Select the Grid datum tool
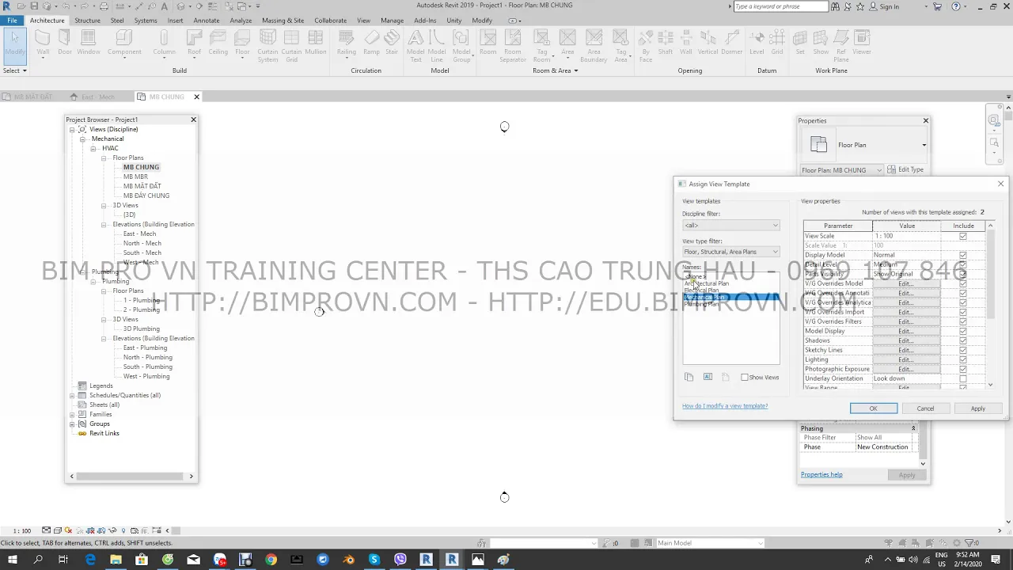Image resolution: width=1013 pixels, height=570 pixels. [x=777, y=43]
